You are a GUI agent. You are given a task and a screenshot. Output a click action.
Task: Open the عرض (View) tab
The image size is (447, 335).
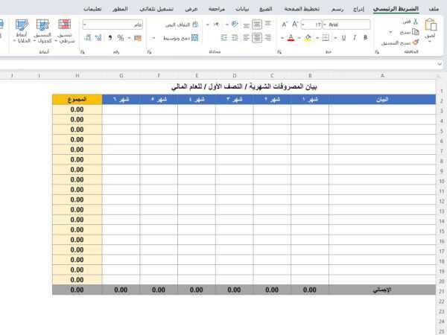pyautogui.click(x=191, y=9)
